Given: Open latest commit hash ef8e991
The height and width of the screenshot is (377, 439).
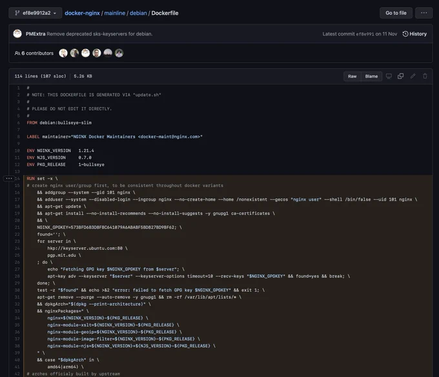Looking at the screenshot, I should [365, 34].
